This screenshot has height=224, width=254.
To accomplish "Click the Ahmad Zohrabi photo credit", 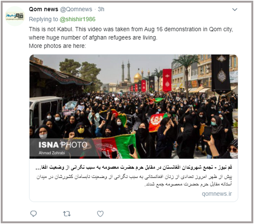I will coord(52,153).
